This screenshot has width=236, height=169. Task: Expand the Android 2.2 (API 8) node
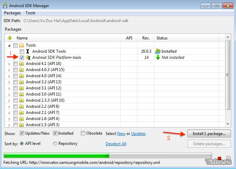(x=9, y=107)
